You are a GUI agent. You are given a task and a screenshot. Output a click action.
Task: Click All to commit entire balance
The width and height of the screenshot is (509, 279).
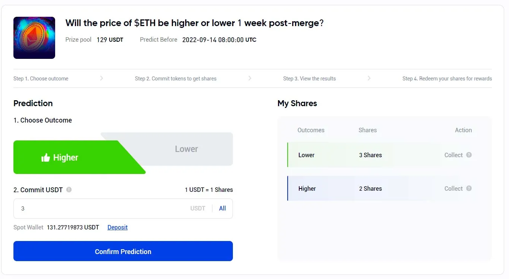click(x=222, y=208)
